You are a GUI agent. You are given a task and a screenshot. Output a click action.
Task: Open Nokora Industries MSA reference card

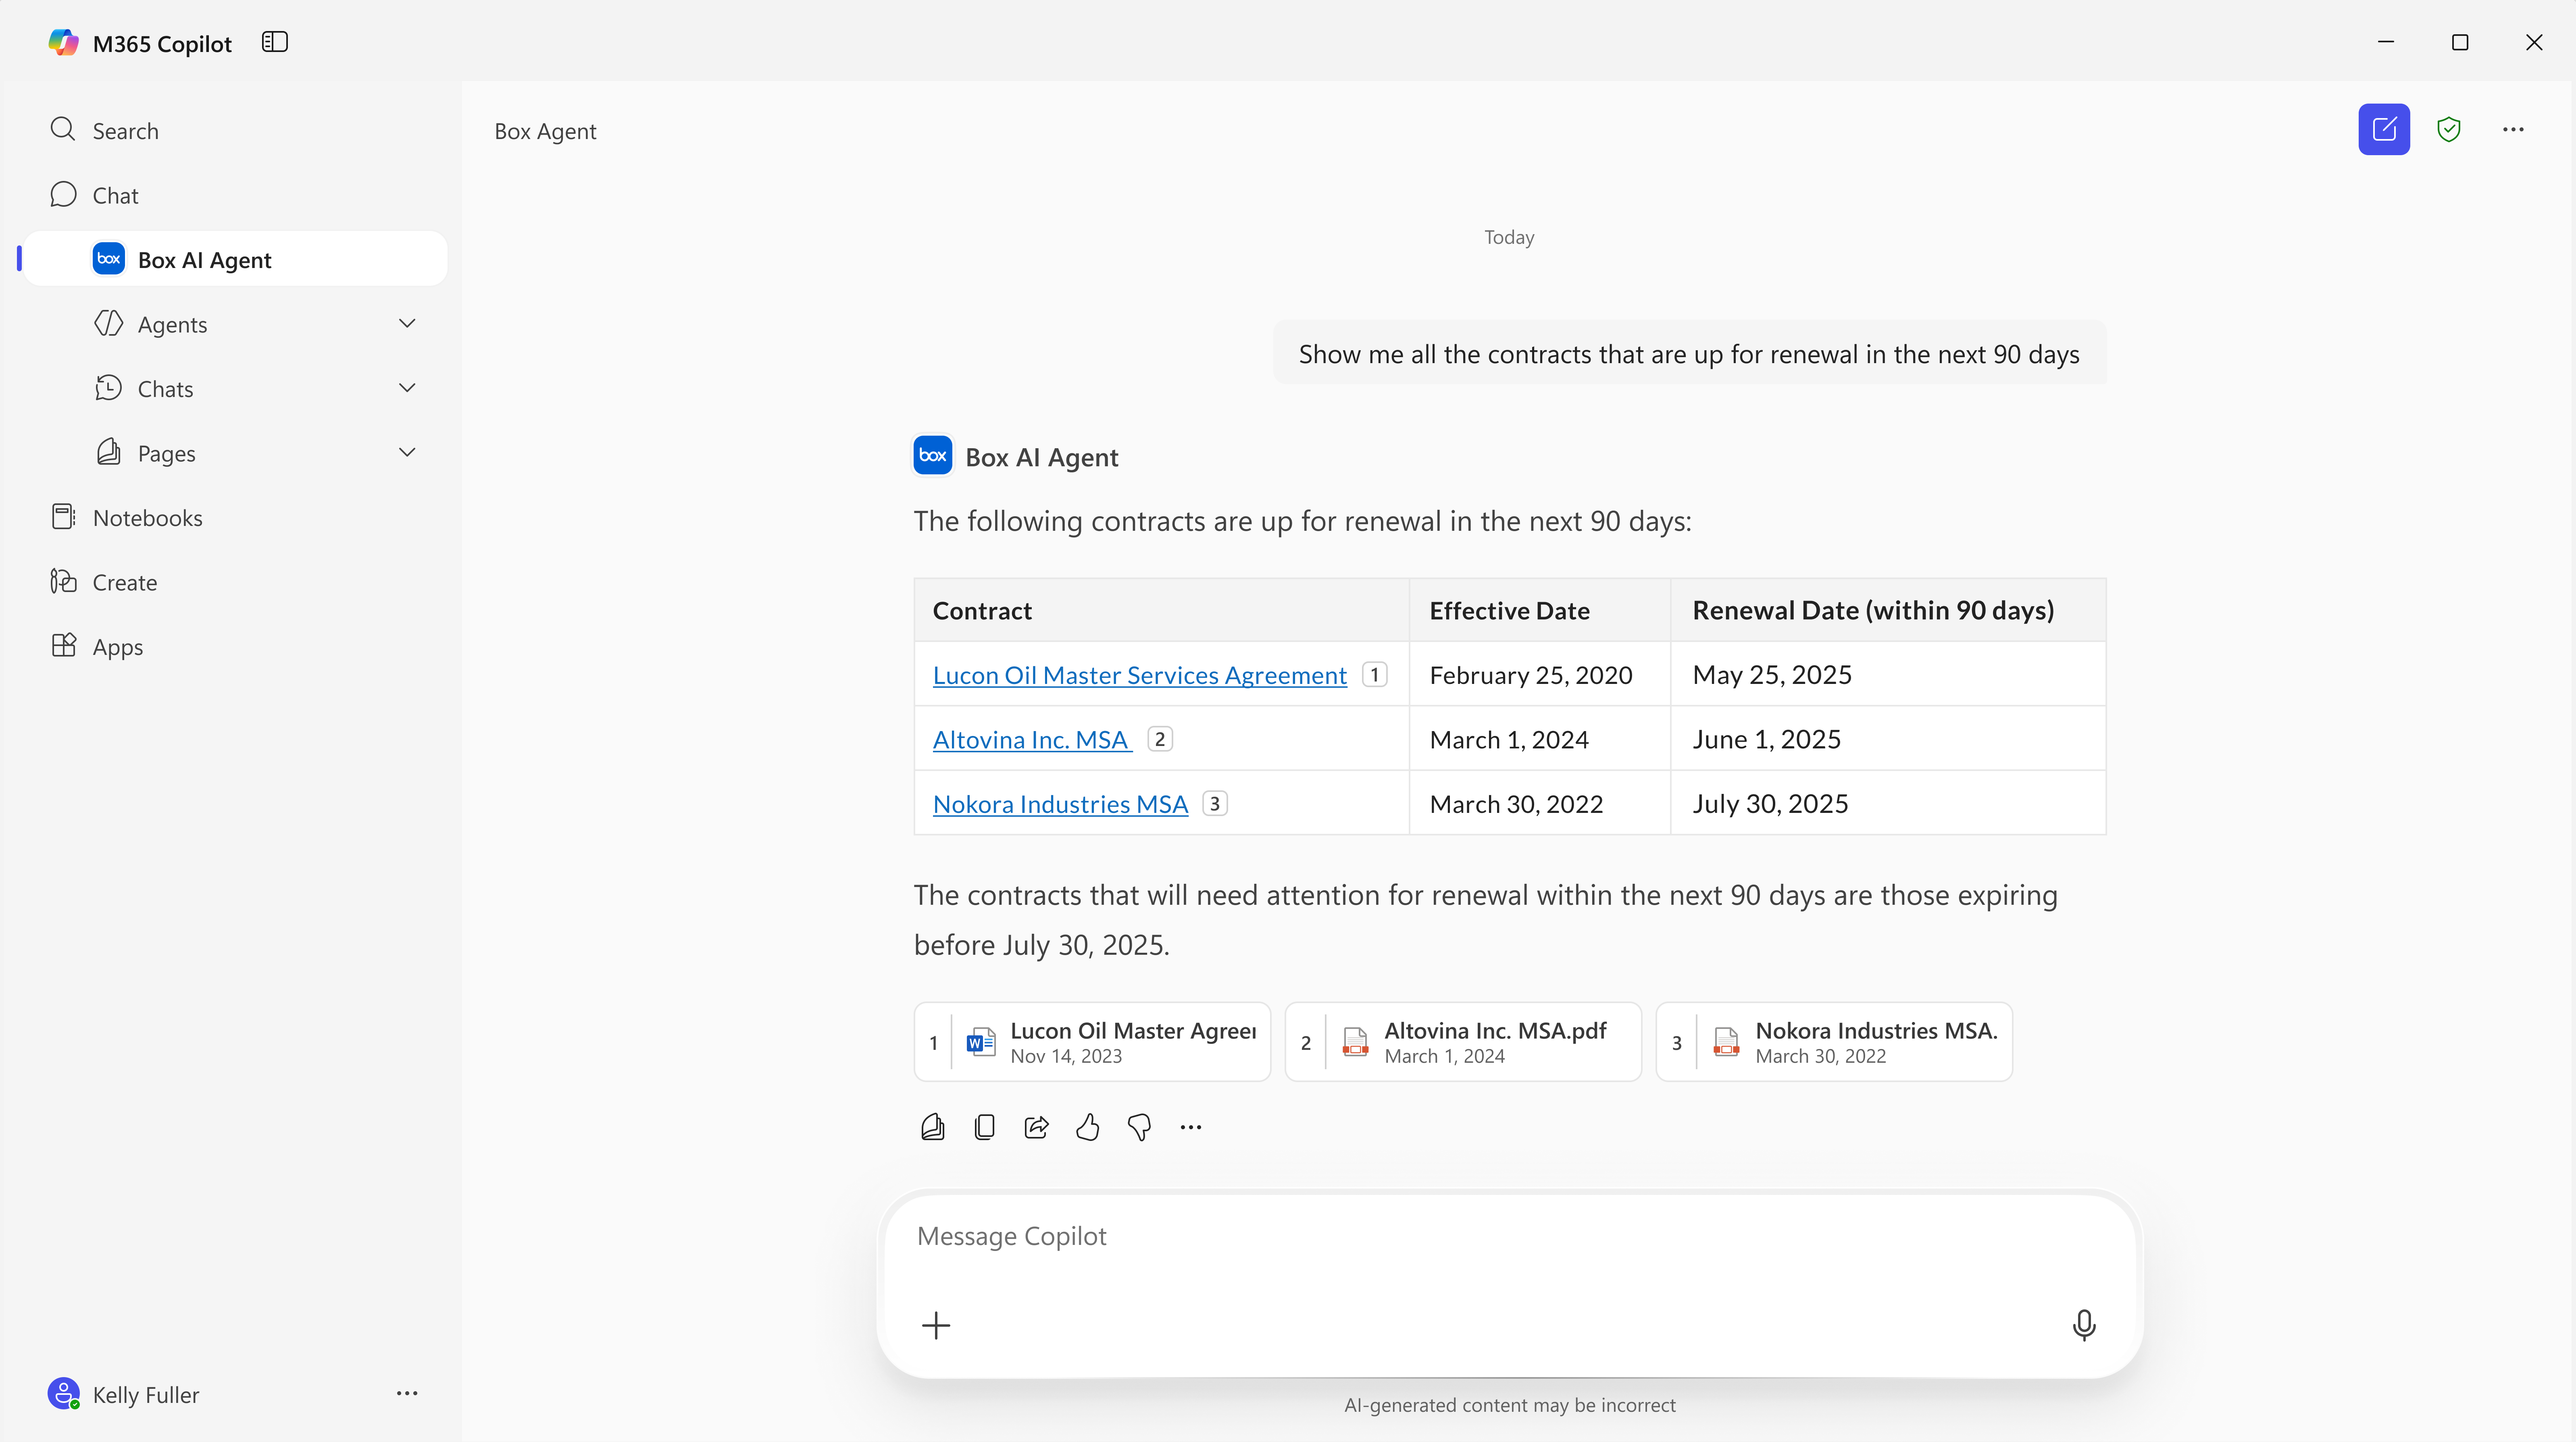point(1834,1042)
